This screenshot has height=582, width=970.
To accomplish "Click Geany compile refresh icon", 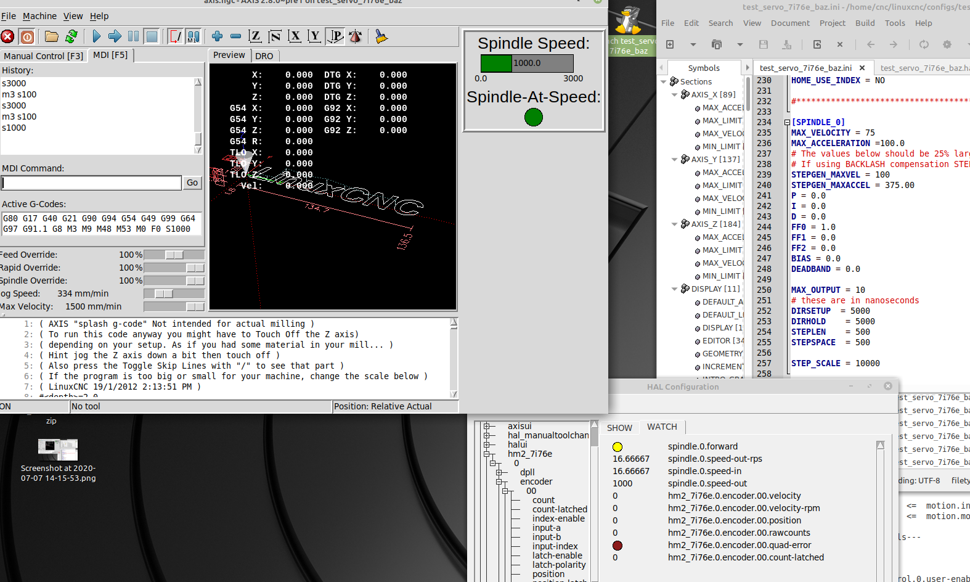I will point(924,44).
